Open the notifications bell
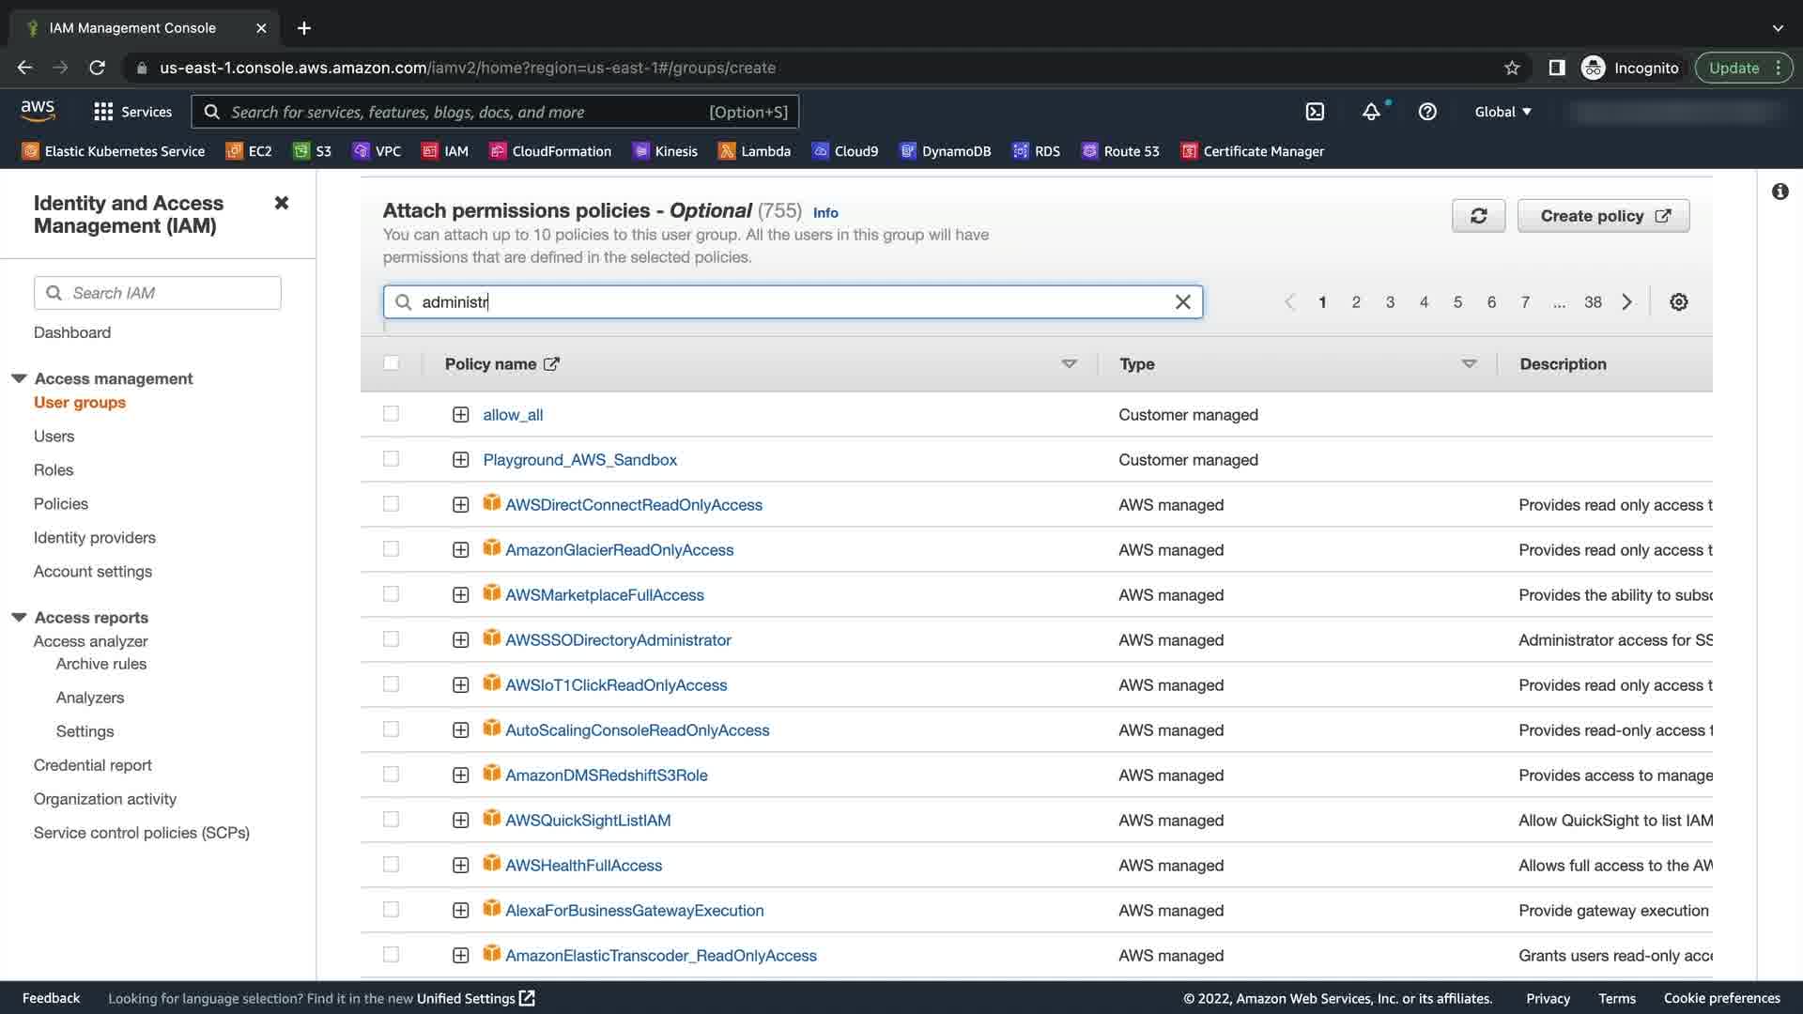Image resolution: width=1803 pixels, height=1014 pixels. tap(1371, 112)
